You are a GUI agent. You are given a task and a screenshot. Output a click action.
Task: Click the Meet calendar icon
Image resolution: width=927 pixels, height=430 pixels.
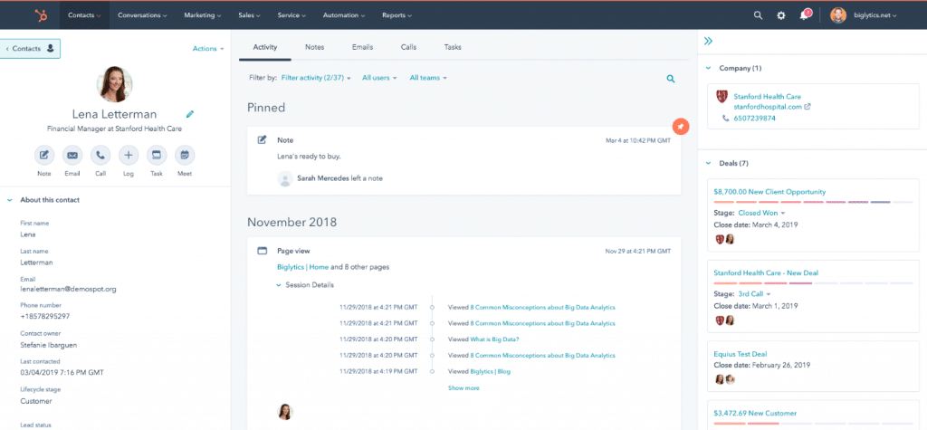[x=185, y=155]
